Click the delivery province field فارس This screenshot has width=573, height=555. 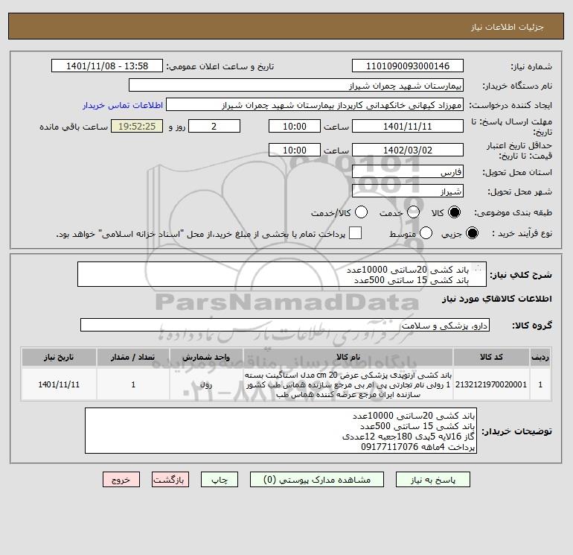(408, 171)
